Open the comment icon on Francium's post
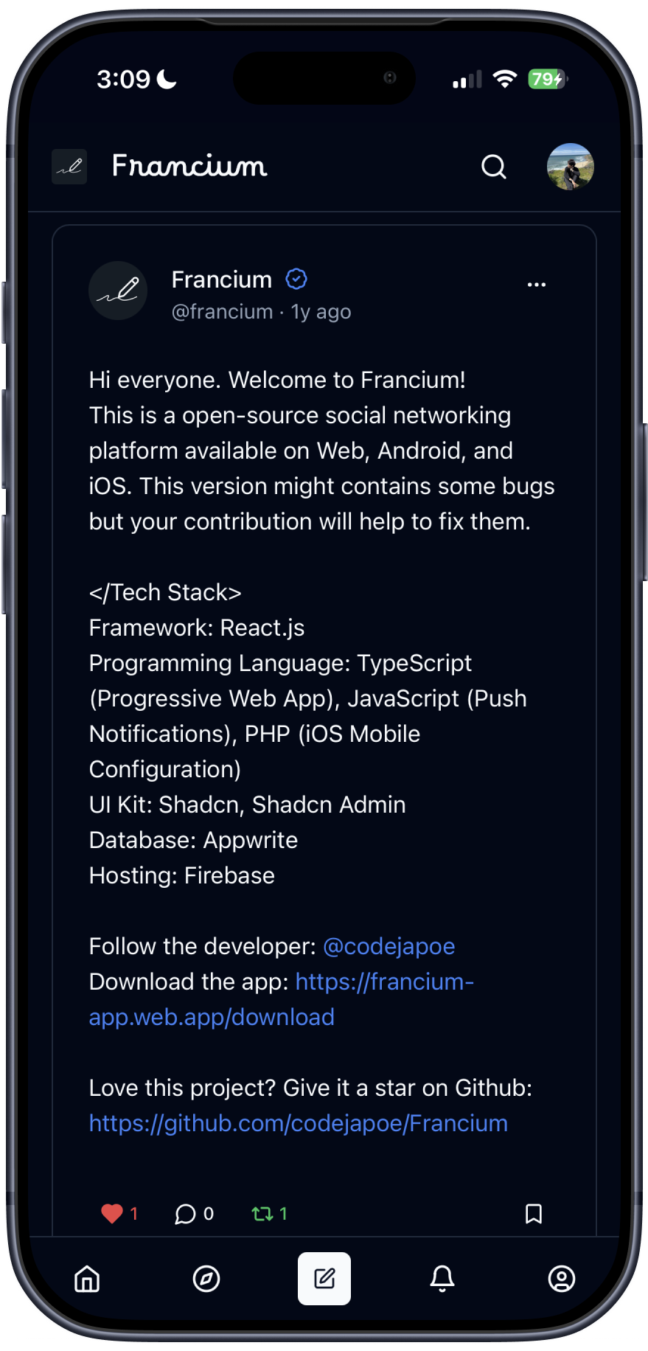The width and height of the screenshot is (648, 1351). coord(185,1214)
